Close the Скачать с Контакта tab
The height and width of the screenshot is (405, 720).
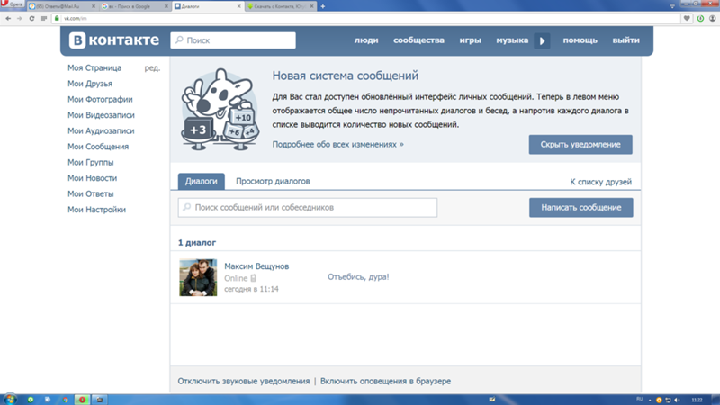coord(311,6)
